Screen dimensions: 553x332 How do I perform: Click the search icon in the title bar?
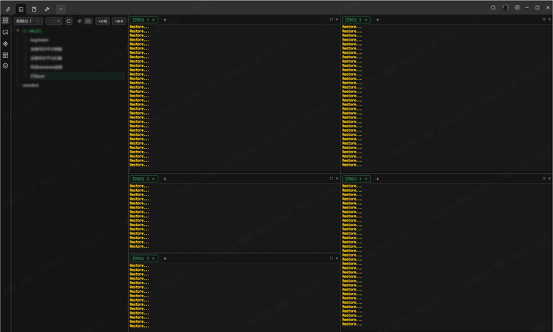point(493,8)
